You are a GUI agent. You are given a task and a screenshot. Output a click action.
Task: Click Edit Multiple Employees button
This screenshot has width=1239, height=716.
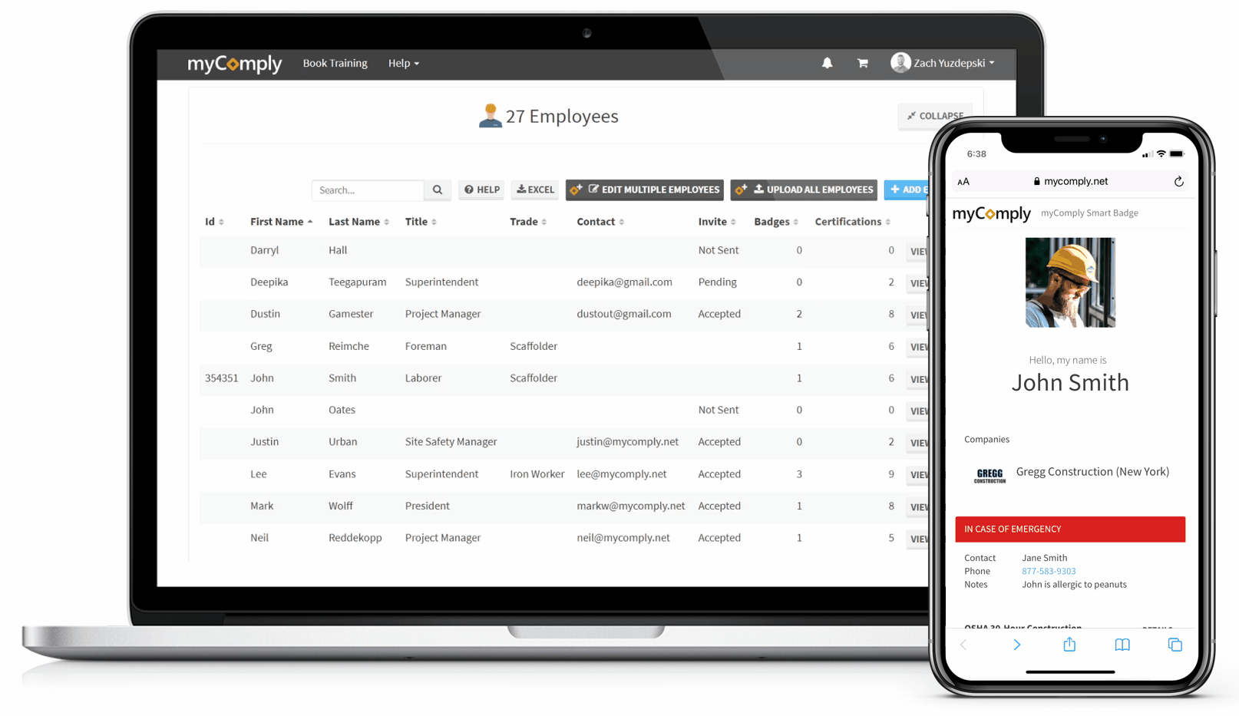[645, 190]
